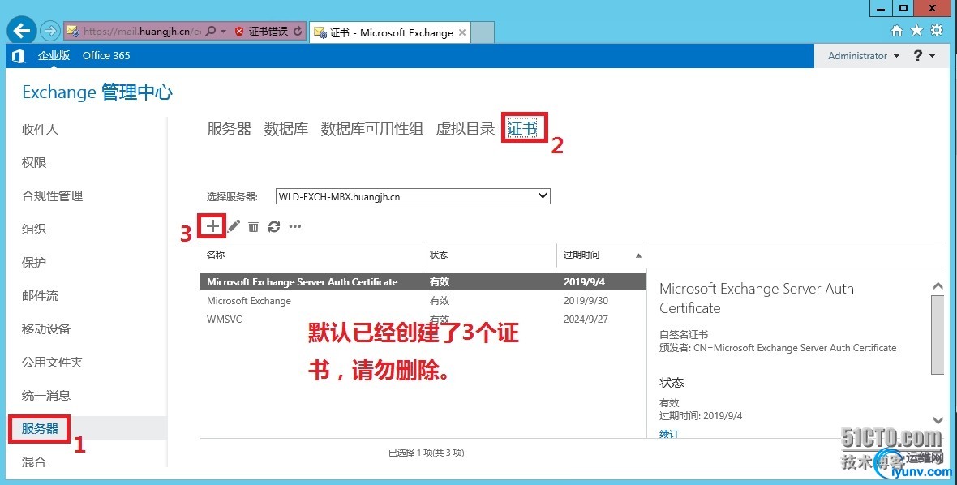Viewport: 957px width, 485px height.
Task: Close the Microsoft Exchange browser tab
Action: click(462, 32)
